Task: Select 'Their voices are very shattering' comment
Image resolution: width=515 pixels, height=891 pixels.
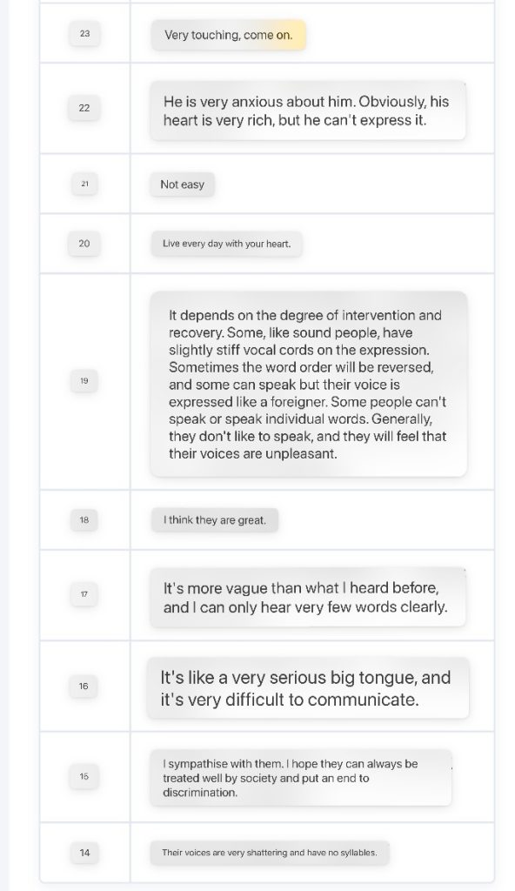Action: tap(270, 853)
